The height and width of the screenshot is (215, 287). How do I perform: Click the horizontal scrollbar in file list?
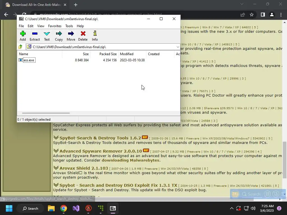(46, 113)
